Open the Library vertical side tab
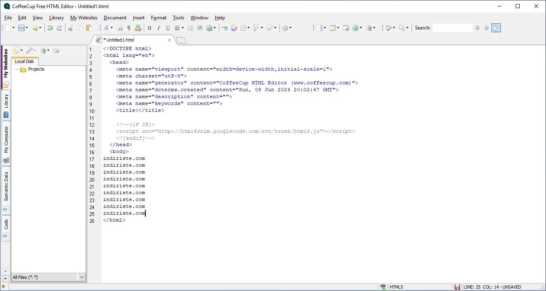 coord(6,105)
